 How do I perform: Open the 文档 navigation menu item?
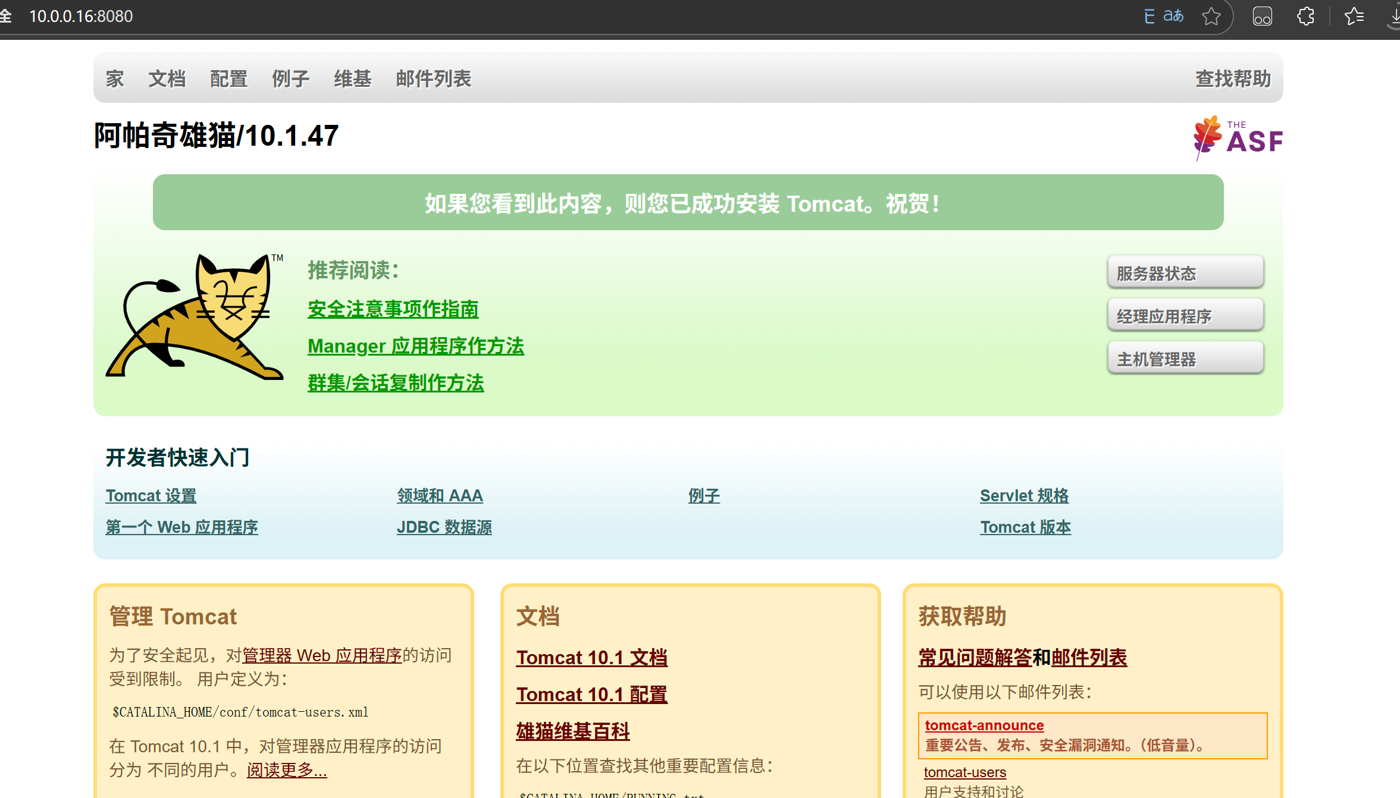point(167,78)
